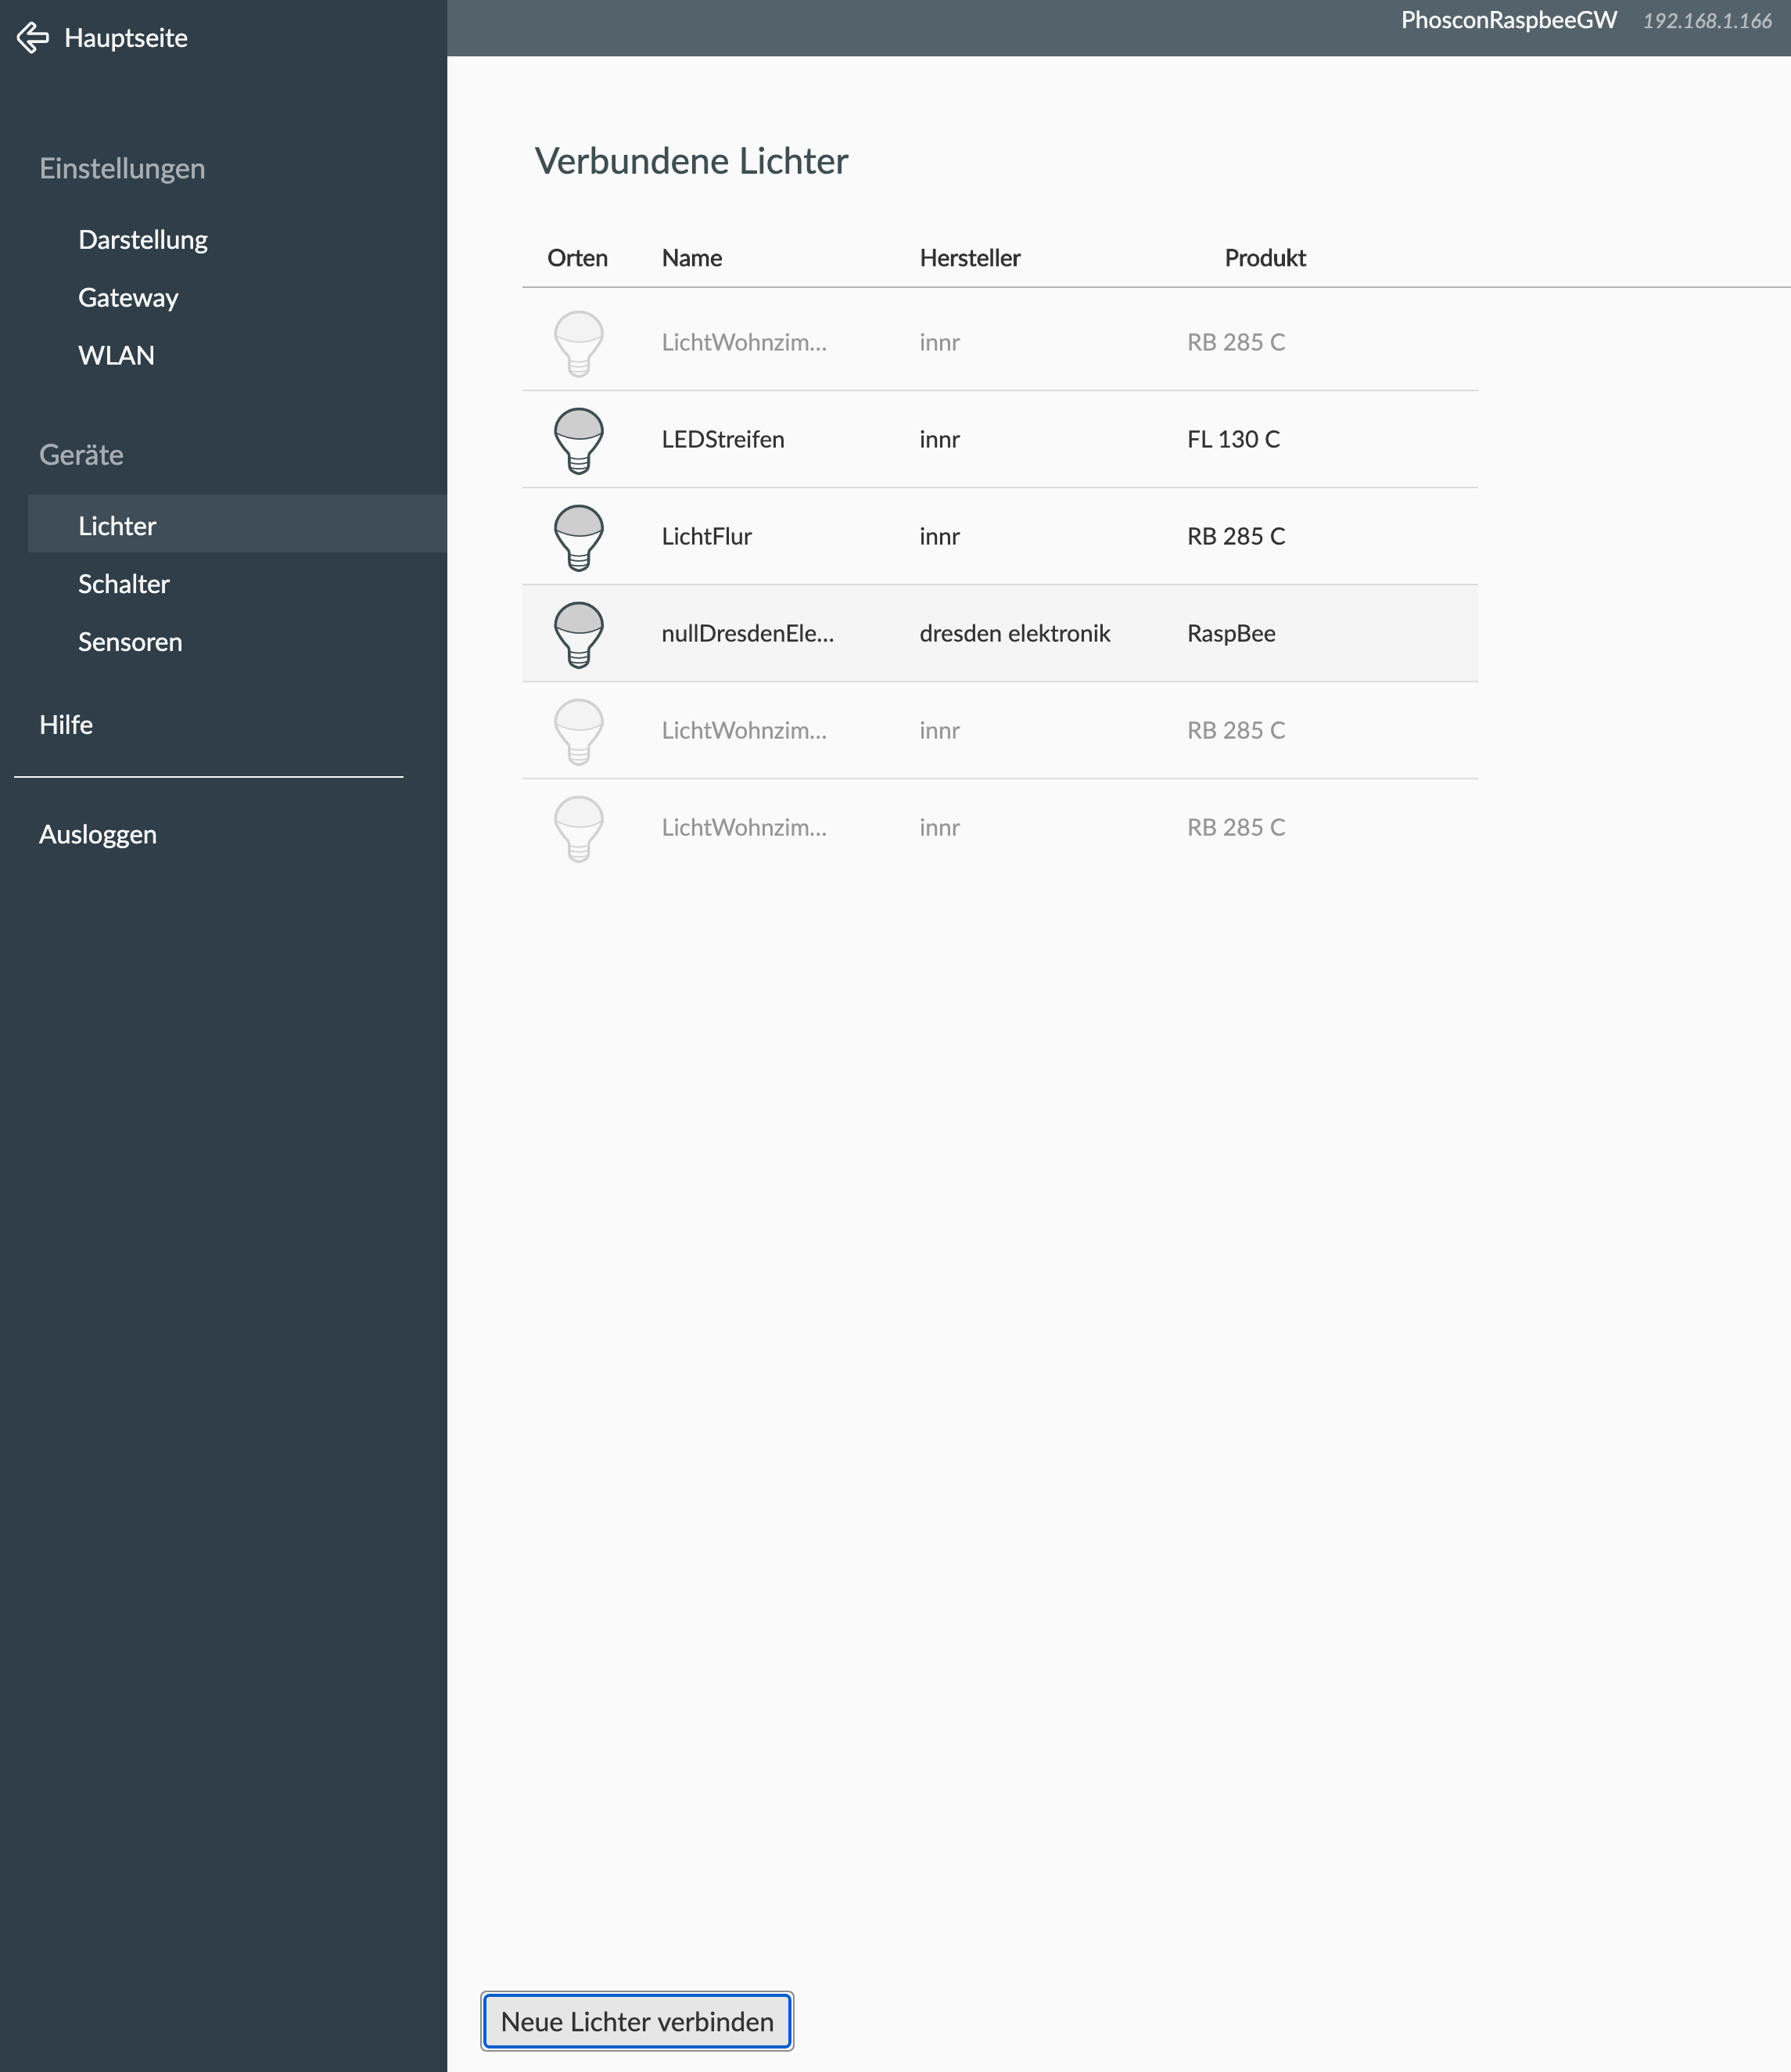
Task: Select Lichter in the sidebar
Action: click(x=117, y=526)
